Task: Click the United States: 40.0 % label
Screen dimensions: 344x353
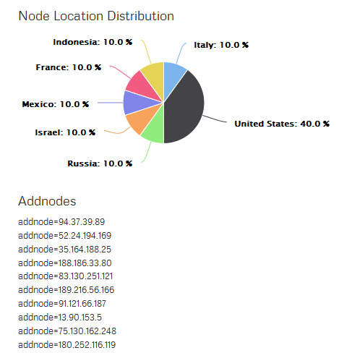Action: pyautogui.click(x=282, y=124)
